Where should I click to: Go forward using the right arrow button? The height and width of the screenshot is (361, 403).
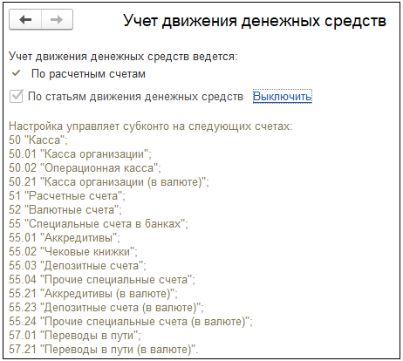pos(57,19)
